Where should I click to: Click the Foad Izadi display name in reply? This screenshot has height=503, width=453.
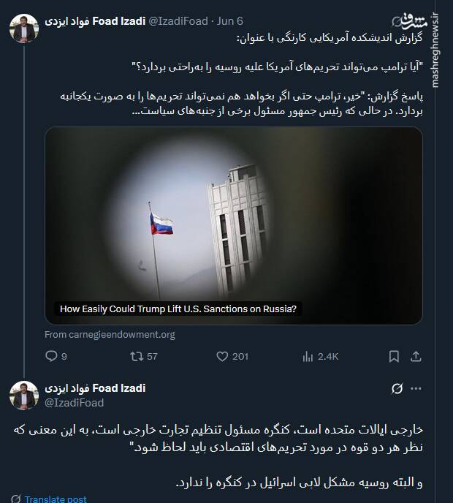[95, 388]
